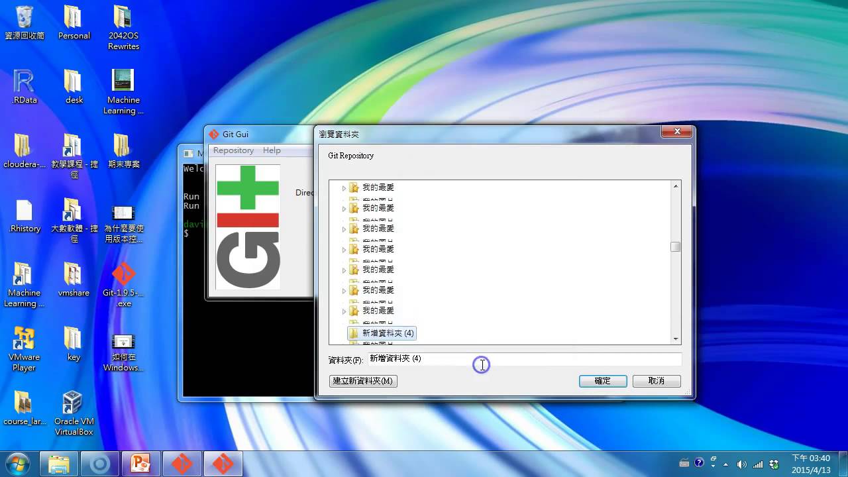Open the course_lar... folder icon

tap(24, 409)
